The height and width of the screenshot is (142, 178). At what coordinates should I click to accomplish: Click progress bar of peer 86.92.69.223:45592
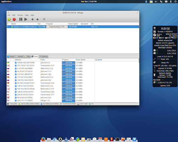(68, 98)
